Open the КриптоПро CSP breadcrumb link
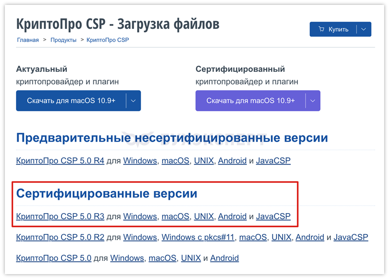The width and height of the screenshot is (389, 279). point(108,40)
